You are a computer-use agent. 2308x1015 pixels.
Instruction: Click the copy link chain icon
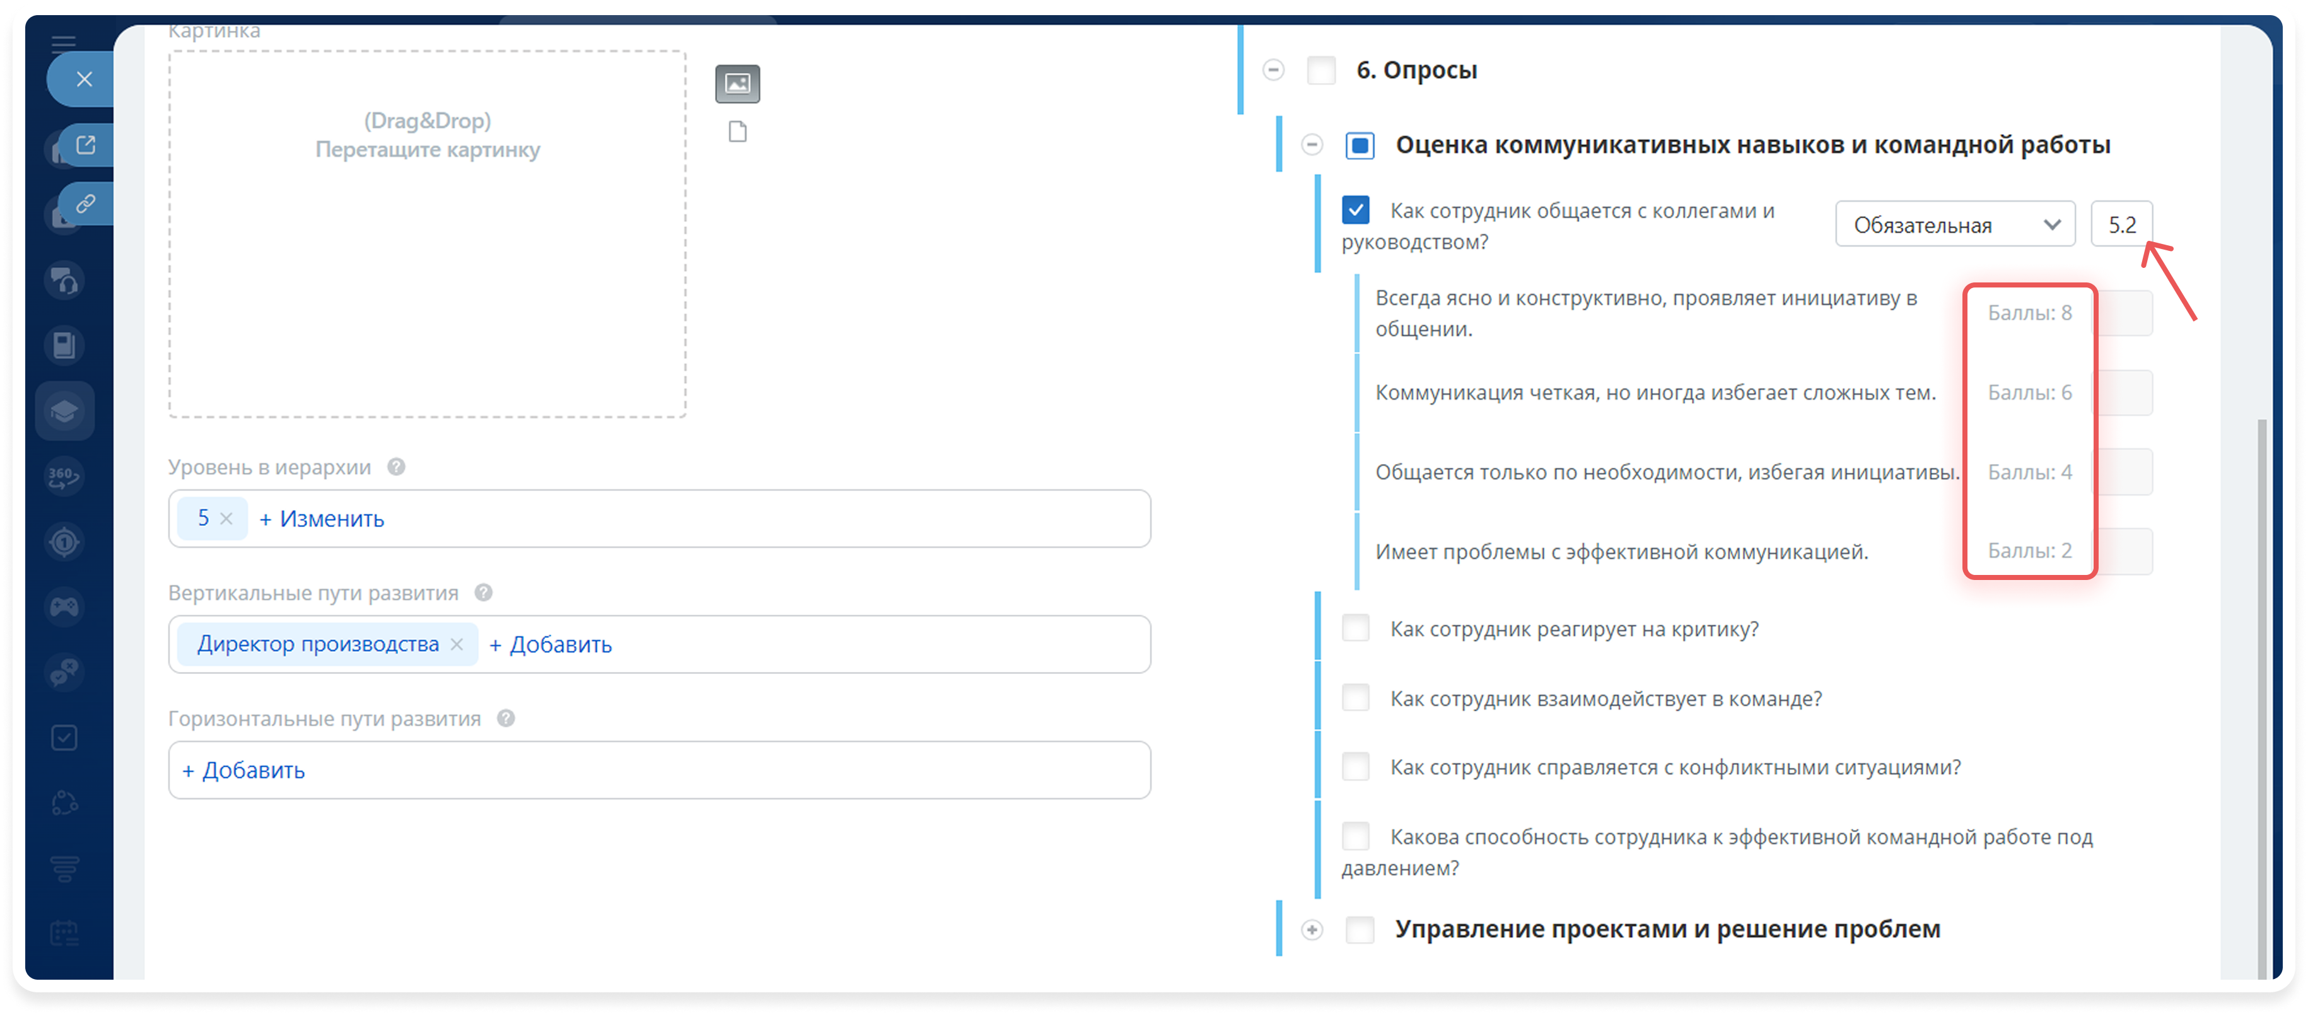[x=86, y=204]
